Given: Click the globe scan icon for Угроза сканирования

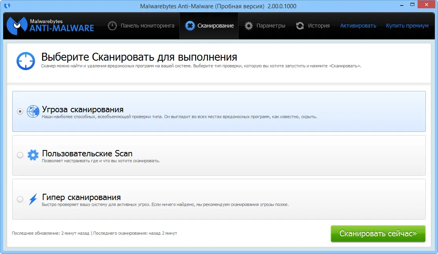Looking at the screenshot, I should pyautogui.click(x=33, y=111).
